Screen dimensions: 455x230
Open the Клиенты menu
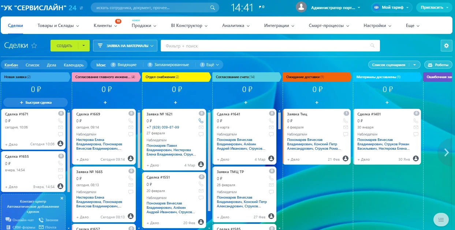[x=105, y=26]
